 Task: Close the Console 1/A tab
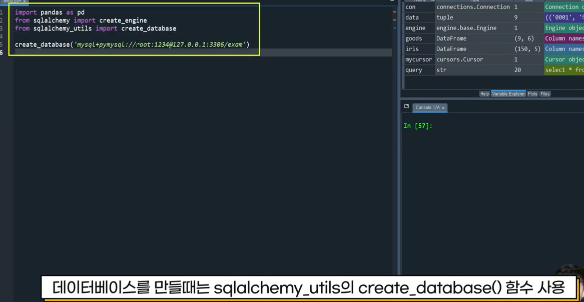pos(443,108)
